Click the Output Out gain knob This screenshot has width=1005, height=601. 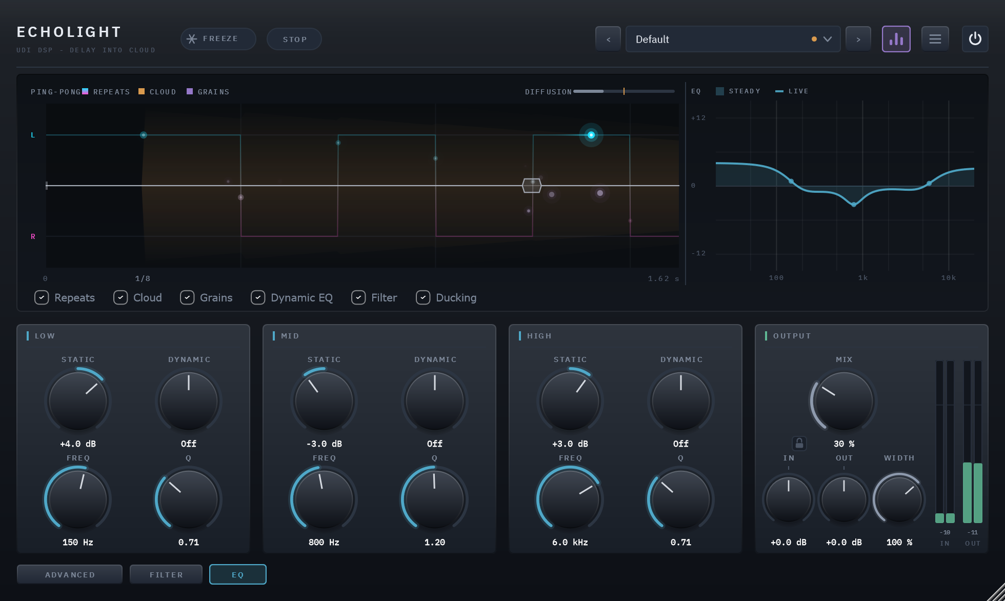pyautogui.click(x=844, y=499)
